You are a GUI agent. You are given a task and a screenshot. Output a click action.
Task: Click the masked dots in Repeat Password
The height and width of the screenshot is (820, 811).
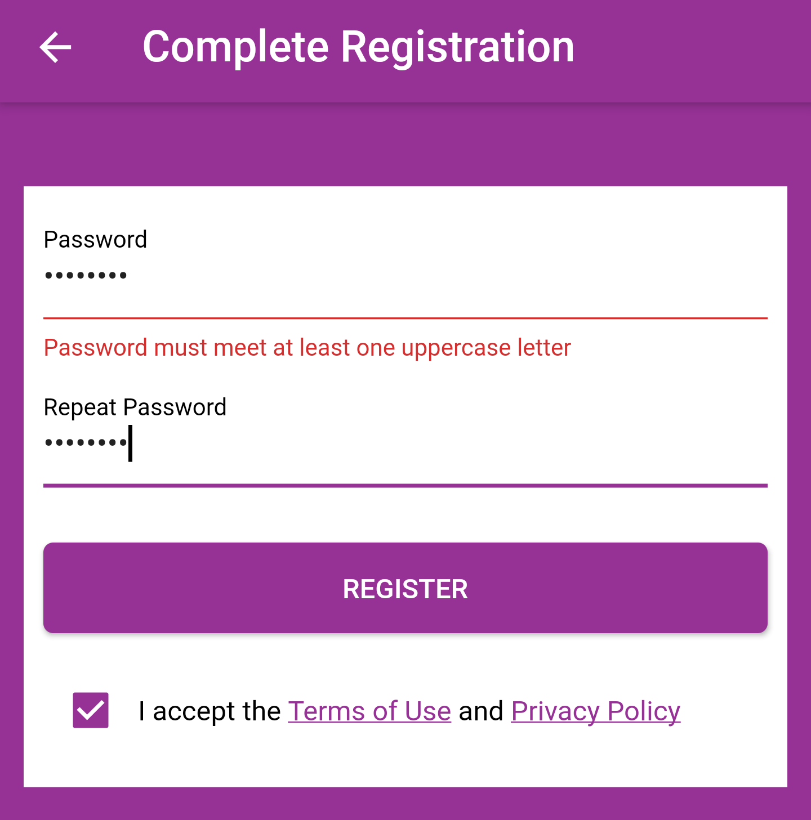[x=86, y=443]
